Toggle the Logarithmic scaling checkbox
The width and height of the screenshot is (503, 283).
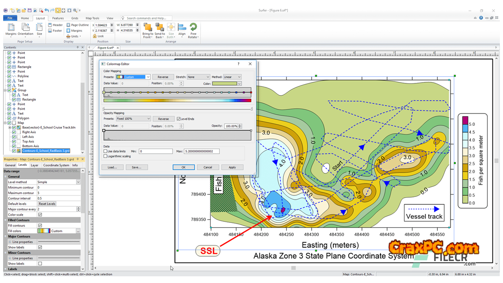pyautogui.click(x=105, y=156)
